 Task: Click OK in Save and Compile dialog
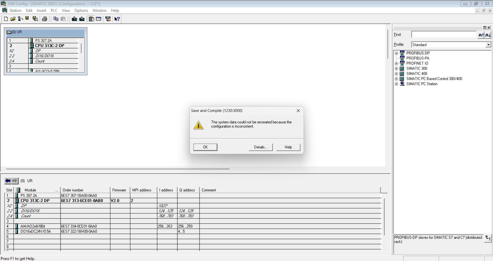205,147
